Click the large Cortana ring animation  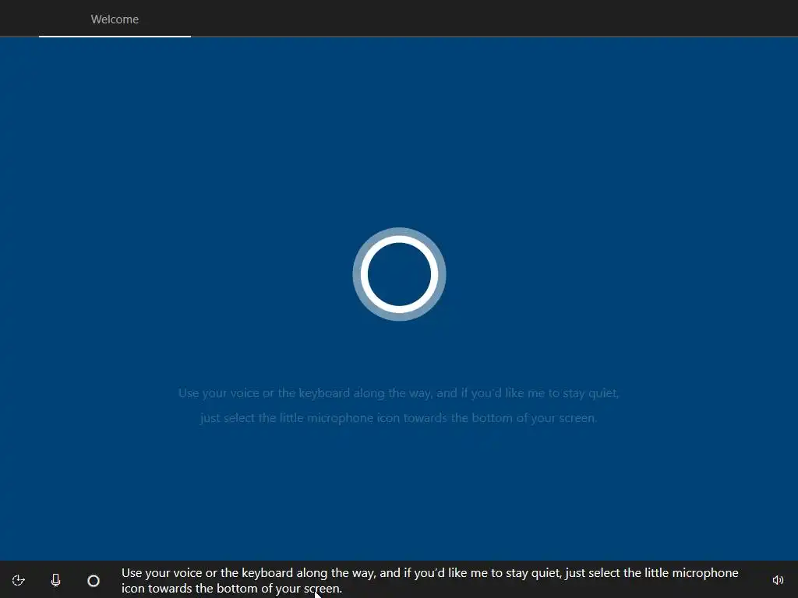399,274
